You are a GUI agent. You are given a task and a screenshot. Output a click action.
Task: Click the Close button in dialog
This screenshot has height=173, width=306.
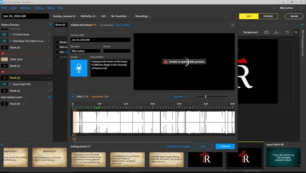click(x=203, y=146)
